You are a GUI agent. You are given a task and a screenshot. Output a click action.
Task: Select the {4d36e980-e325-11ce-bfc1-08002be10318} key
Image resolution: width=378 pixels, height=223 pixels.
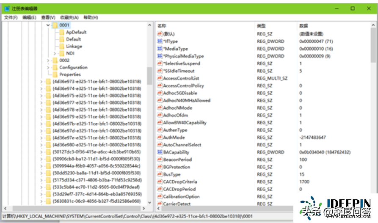(x=97, y=145)
